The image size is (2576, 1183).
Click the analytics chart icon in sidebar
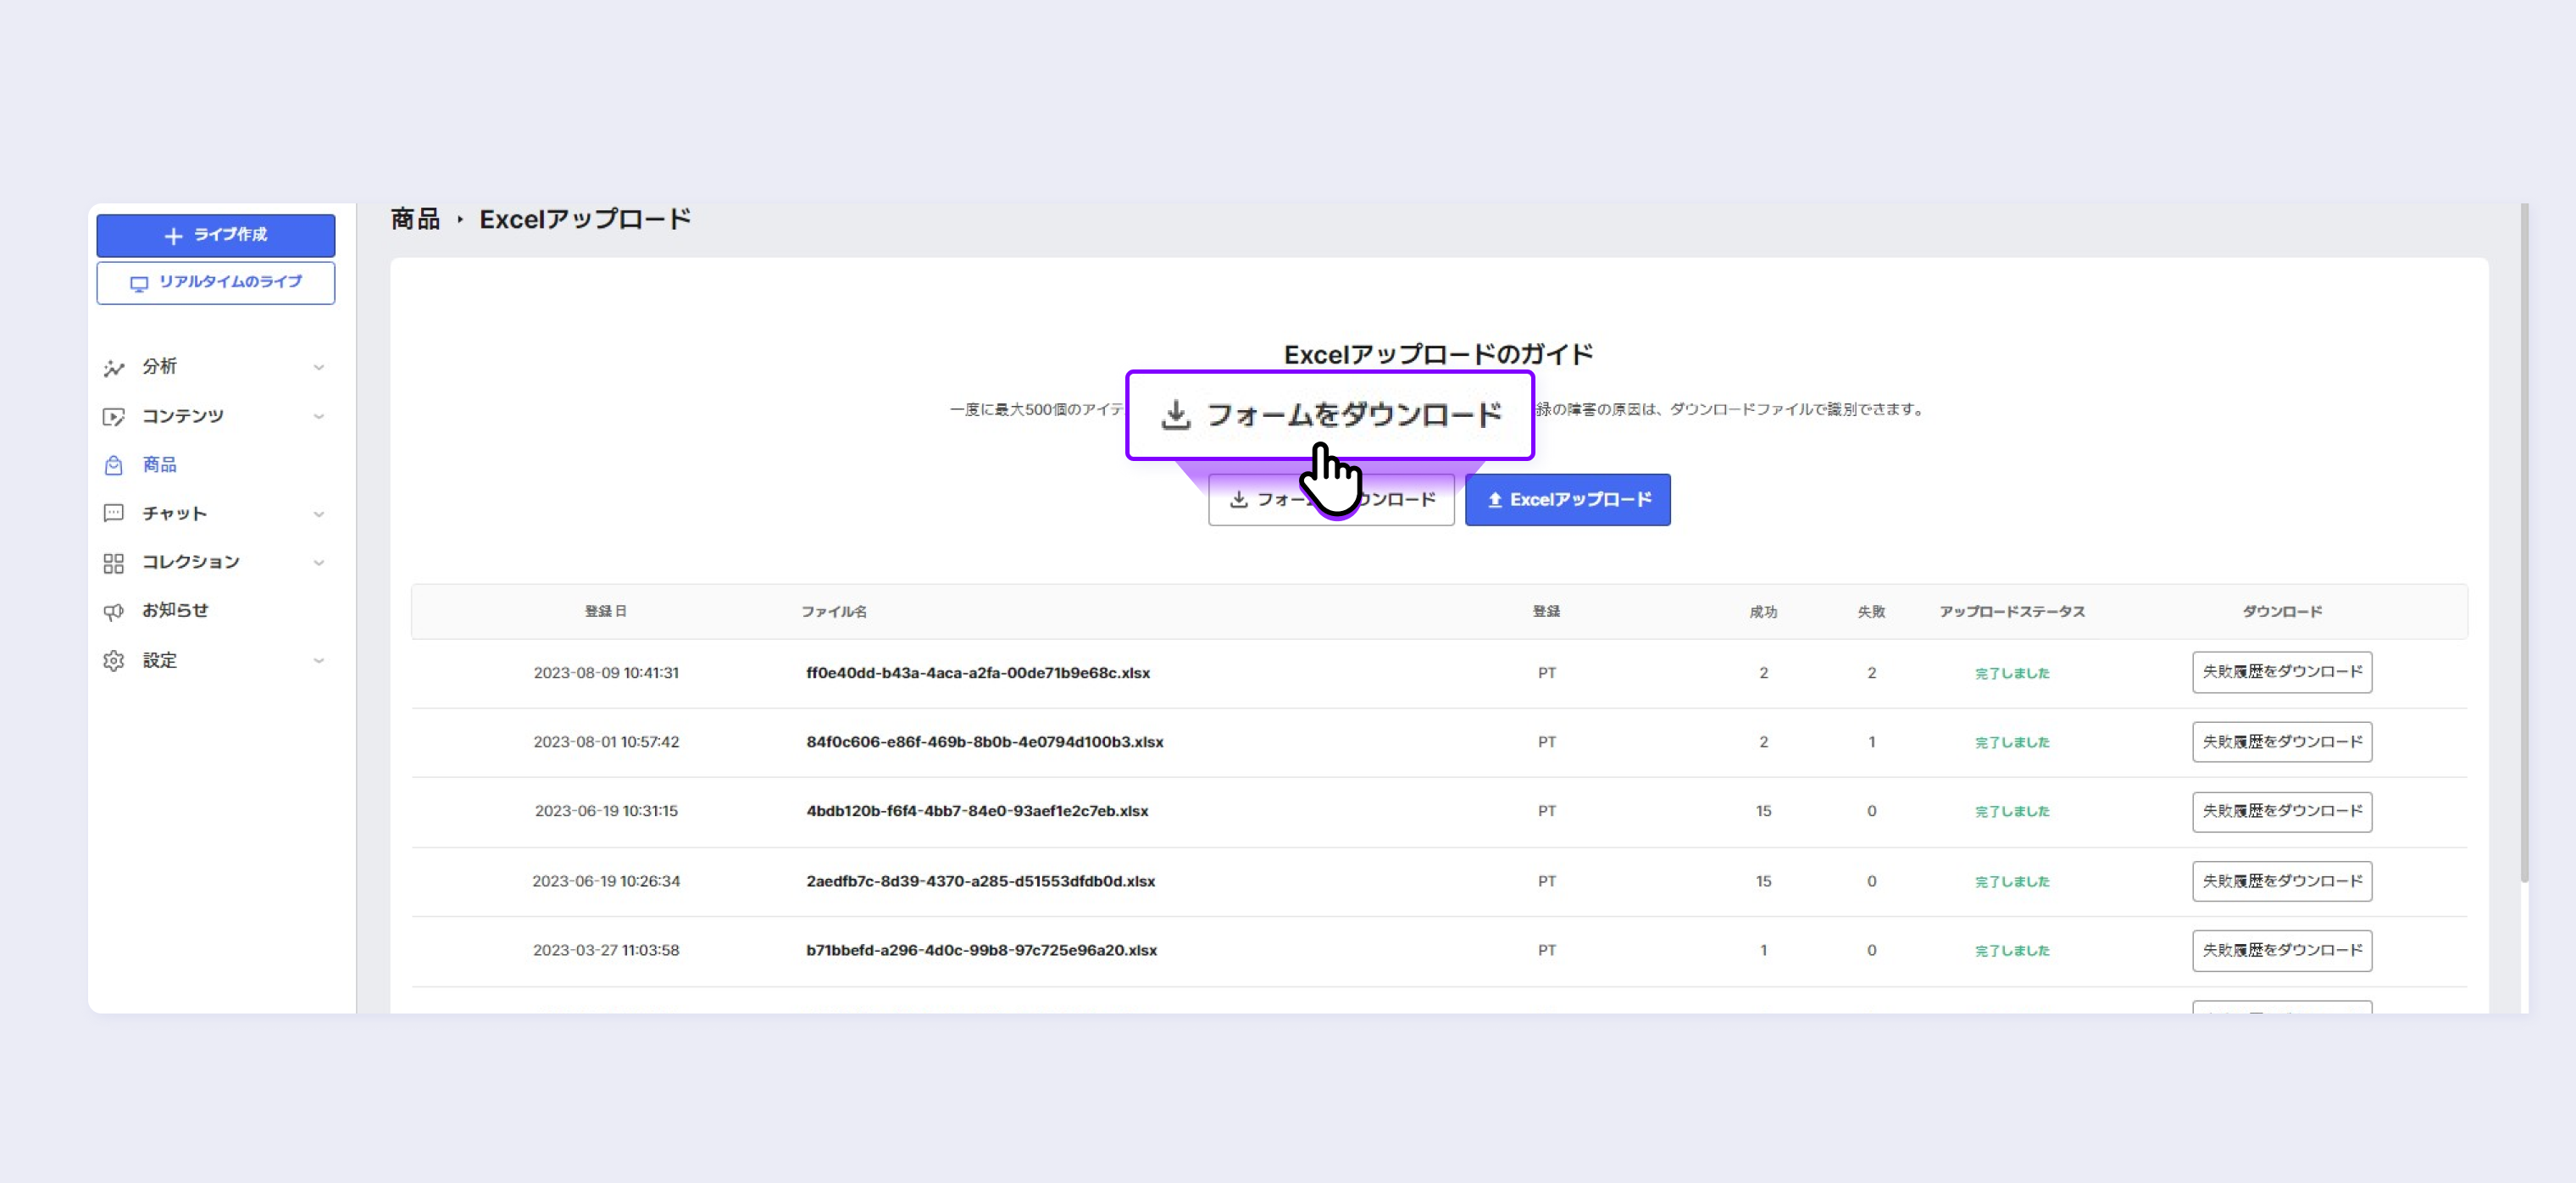click(114, 368)
